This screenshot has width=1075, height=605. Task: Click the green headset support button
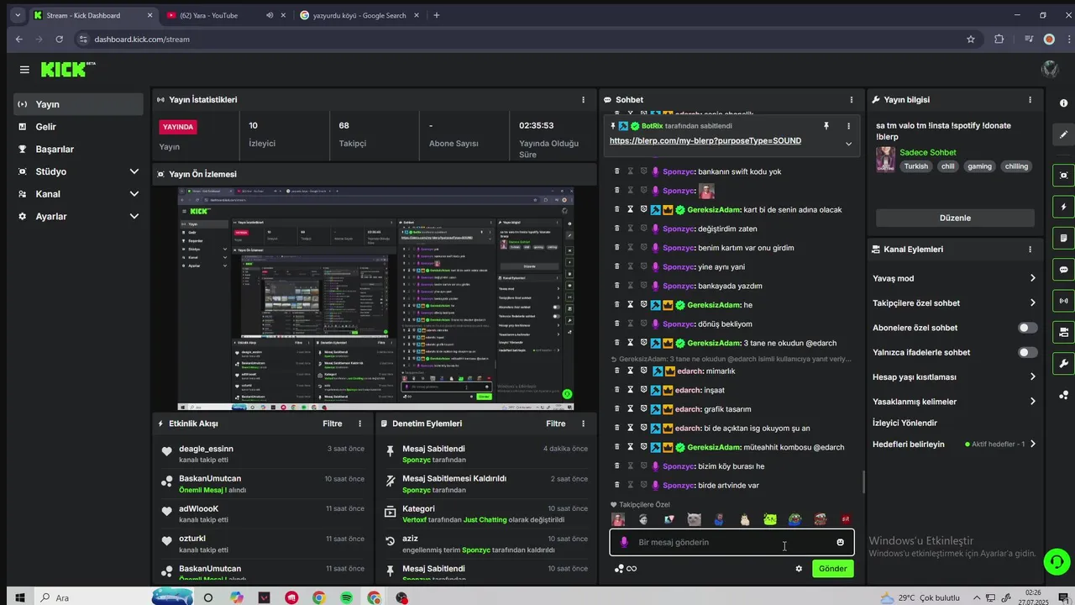(1057, 561)
